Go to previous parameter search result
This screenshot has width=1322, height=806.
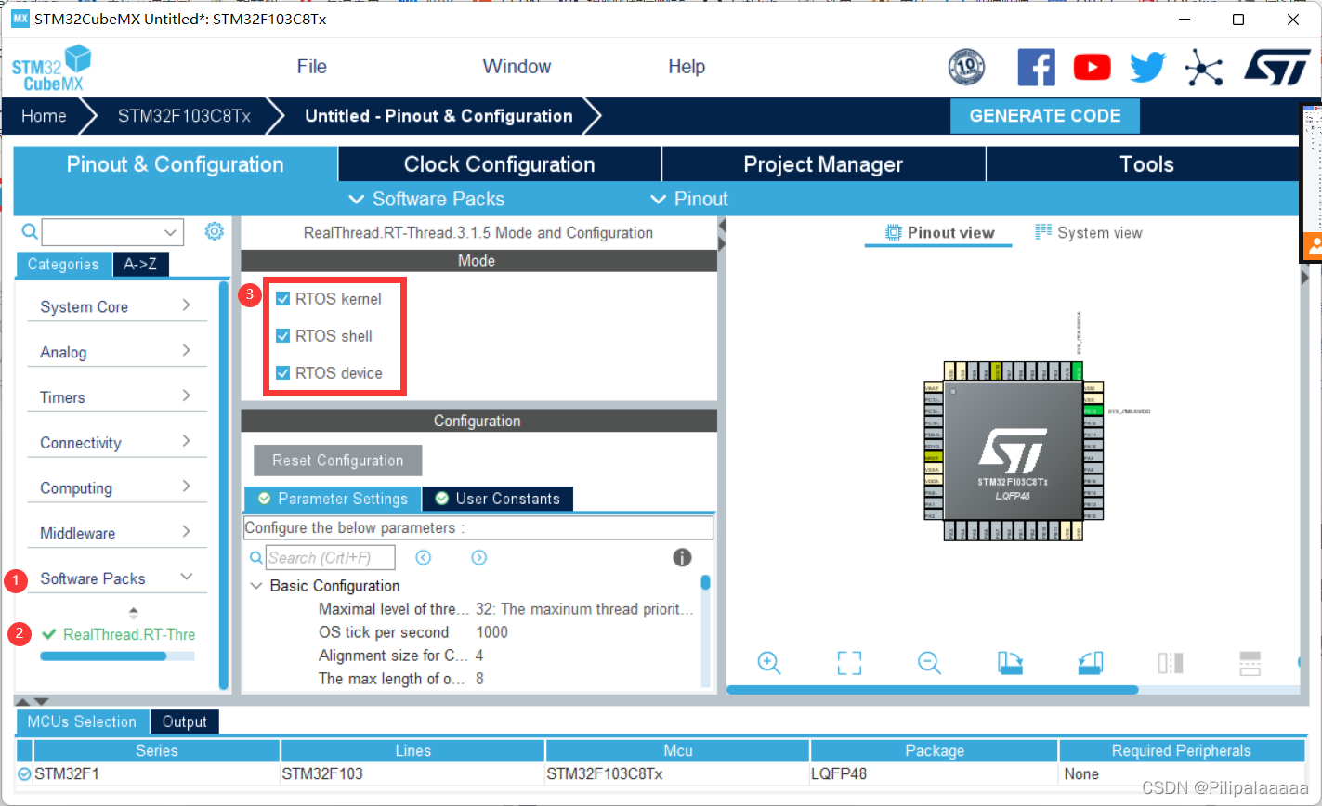(x=424, y=557)
